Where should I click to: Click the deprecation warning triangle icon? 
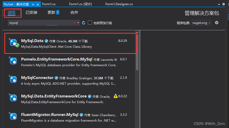(115, 96)
